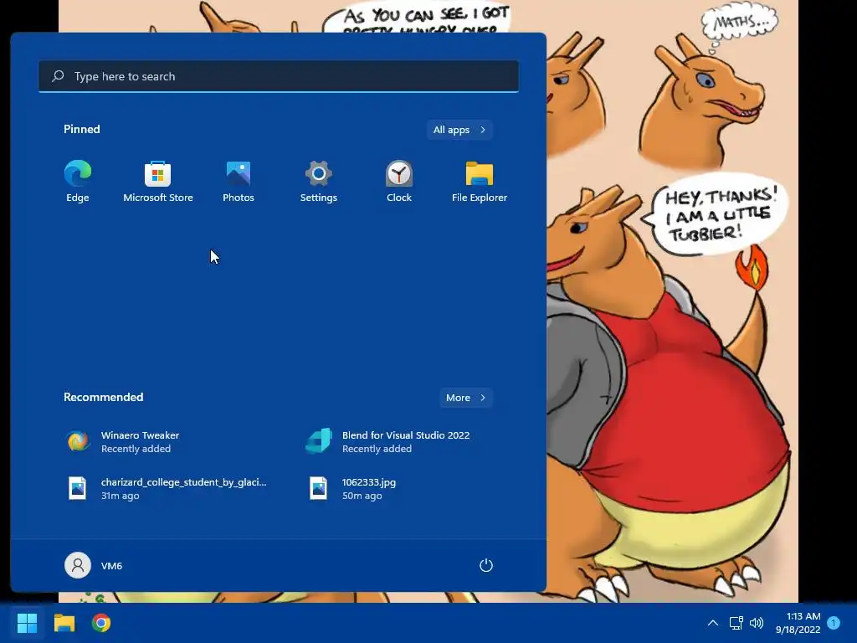
Task: Show More recommended items
Action: pos(466,398)
